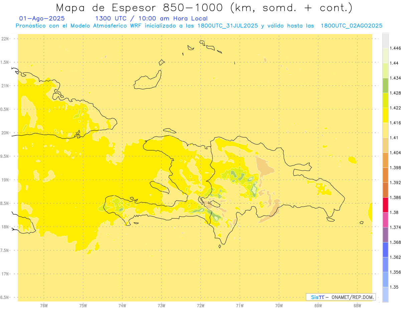Click the pink color band in the legend
Screen dimensions: 401x310
click(x=385, y=220)
